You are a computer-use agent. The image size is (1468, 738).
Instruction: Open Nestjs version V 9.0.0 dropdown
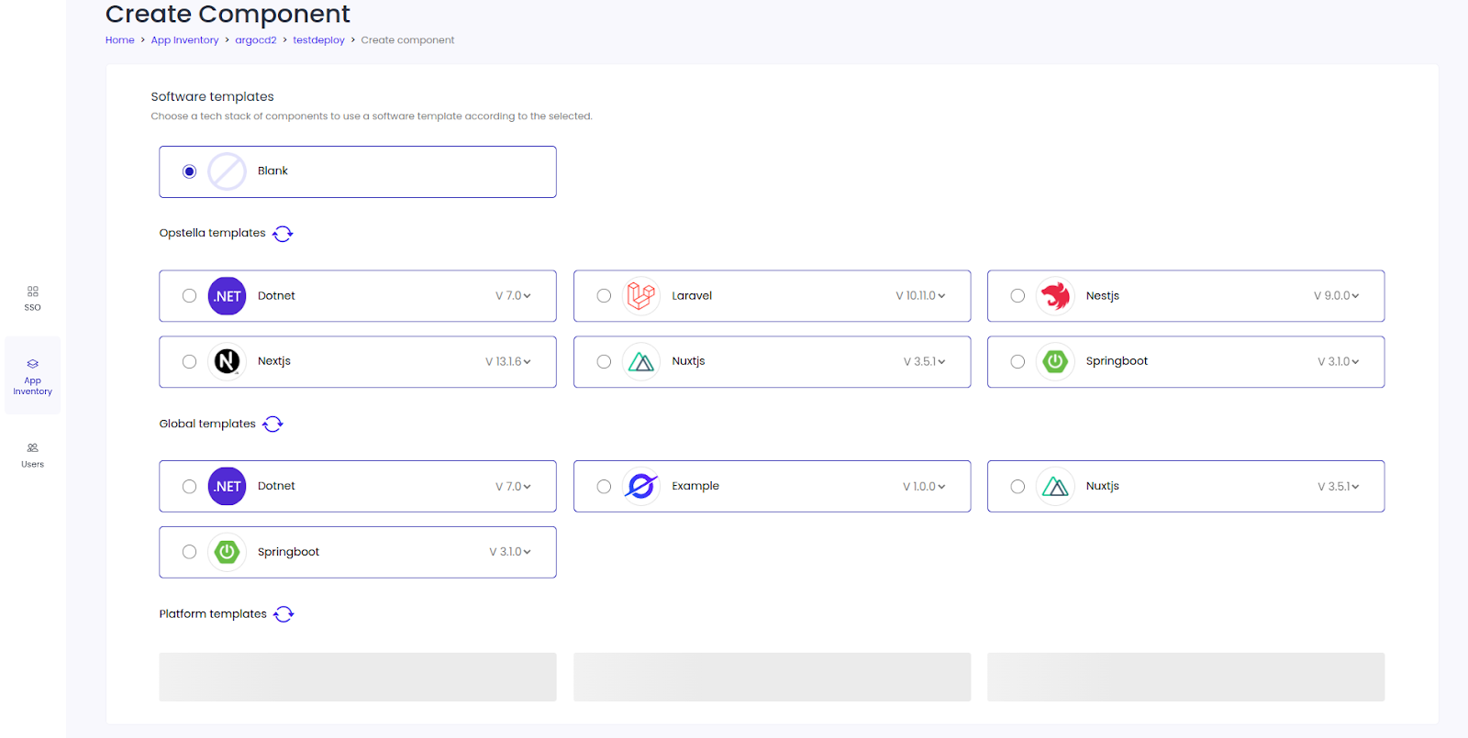[x=1336, y=296]
